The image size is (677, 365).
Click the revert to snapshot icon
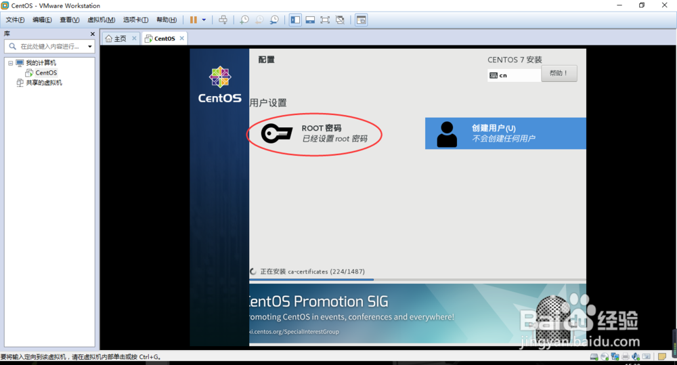[x=259, y=20]
